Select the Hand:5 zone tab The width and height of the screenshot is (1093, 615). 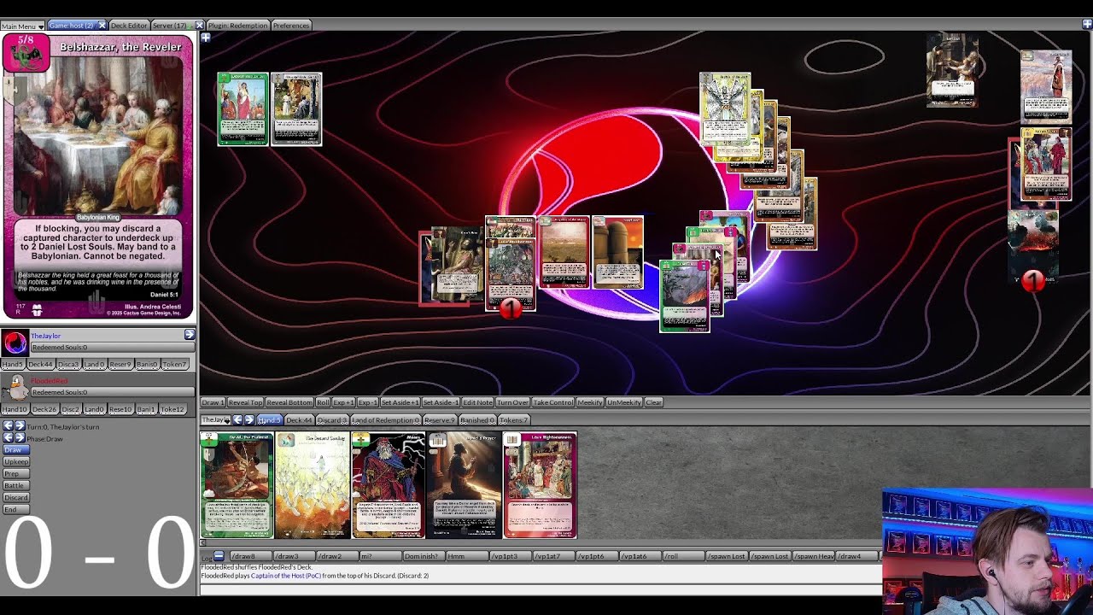269,420
